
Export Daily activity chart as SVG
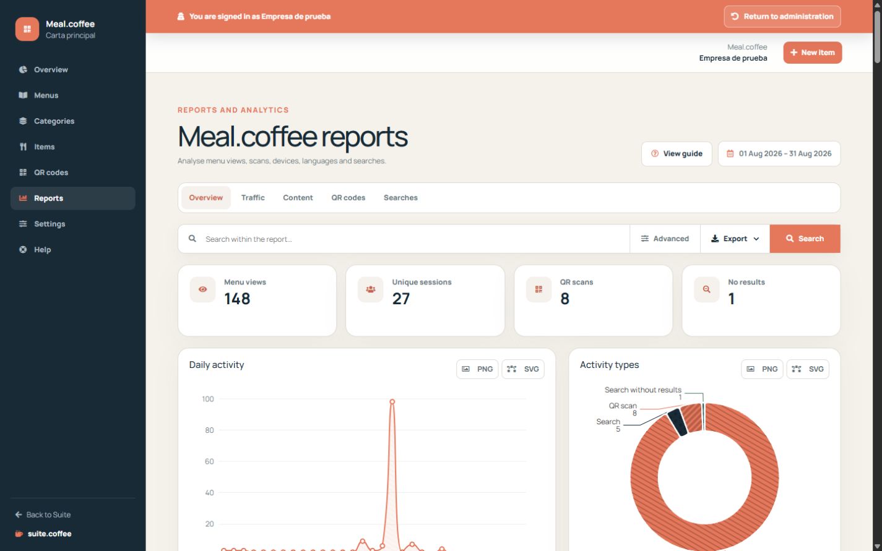(x=523, y=369)
